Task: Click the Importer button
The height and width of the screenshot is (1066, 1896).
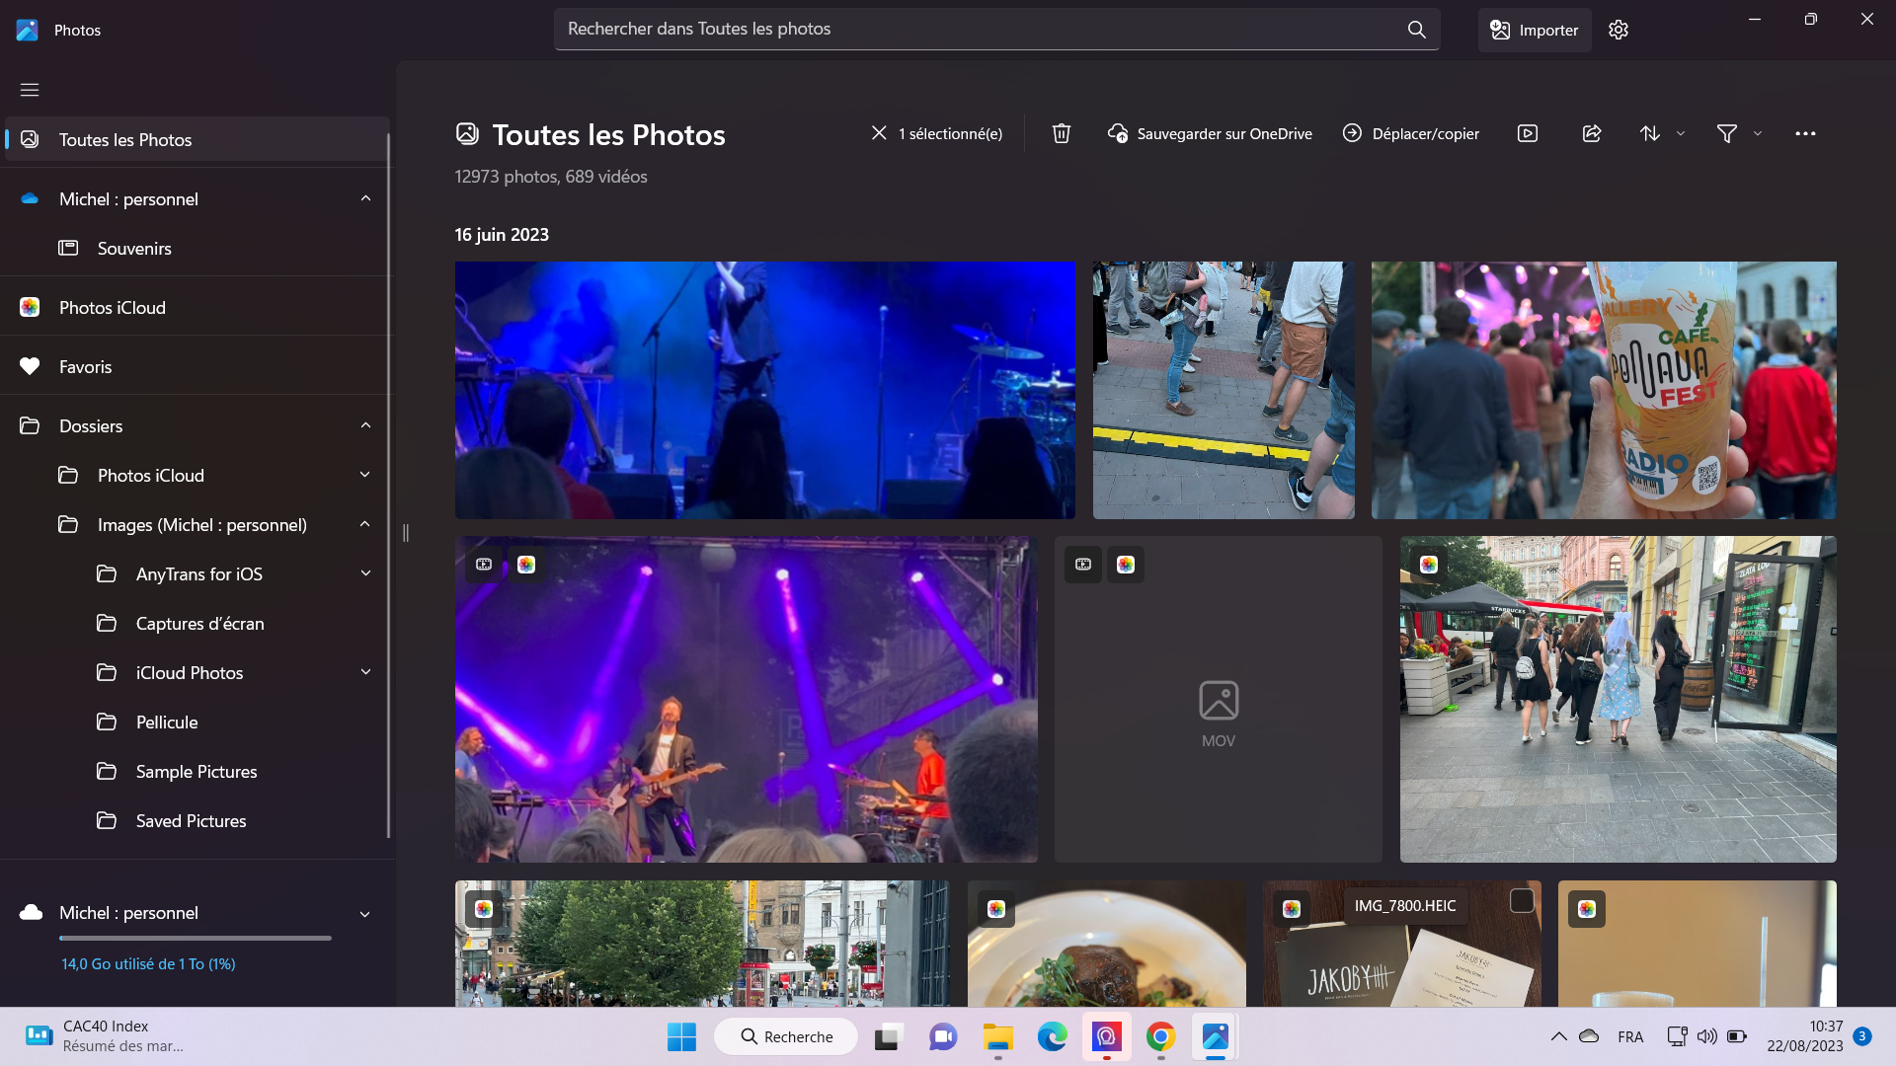Action: [x=1535, y=30]
